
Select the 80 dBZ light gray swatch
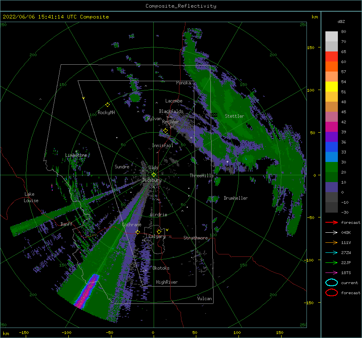coord(331,37)
